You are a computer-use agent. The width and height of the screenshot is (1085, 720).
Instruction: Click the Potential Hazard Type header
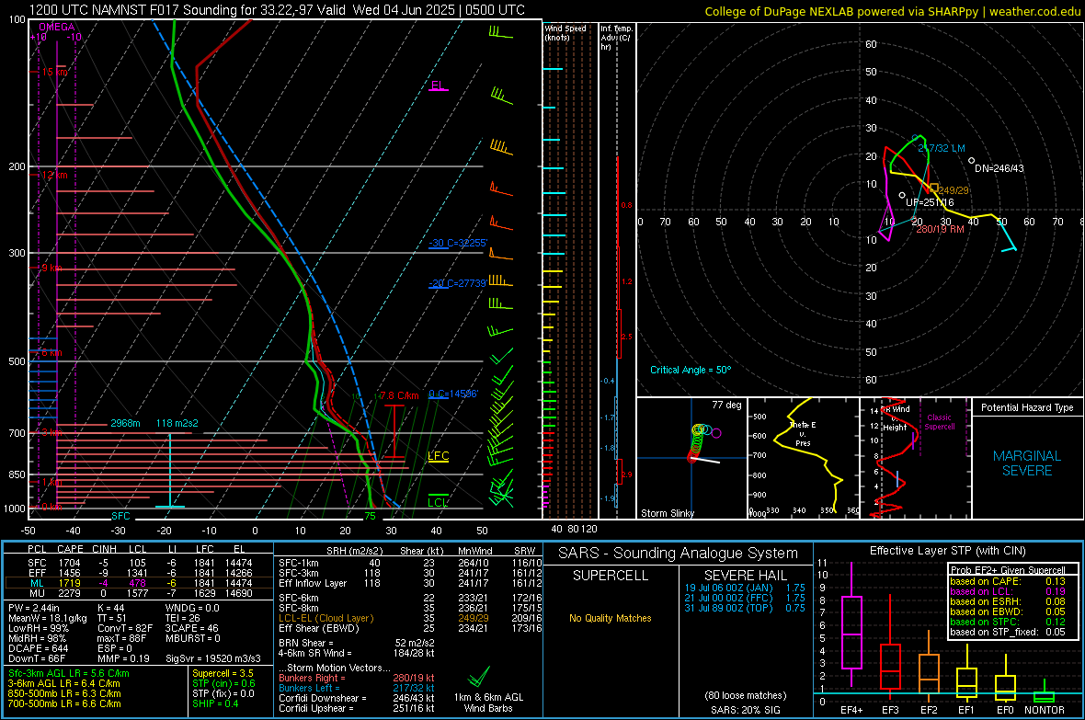pos(1027,407)
